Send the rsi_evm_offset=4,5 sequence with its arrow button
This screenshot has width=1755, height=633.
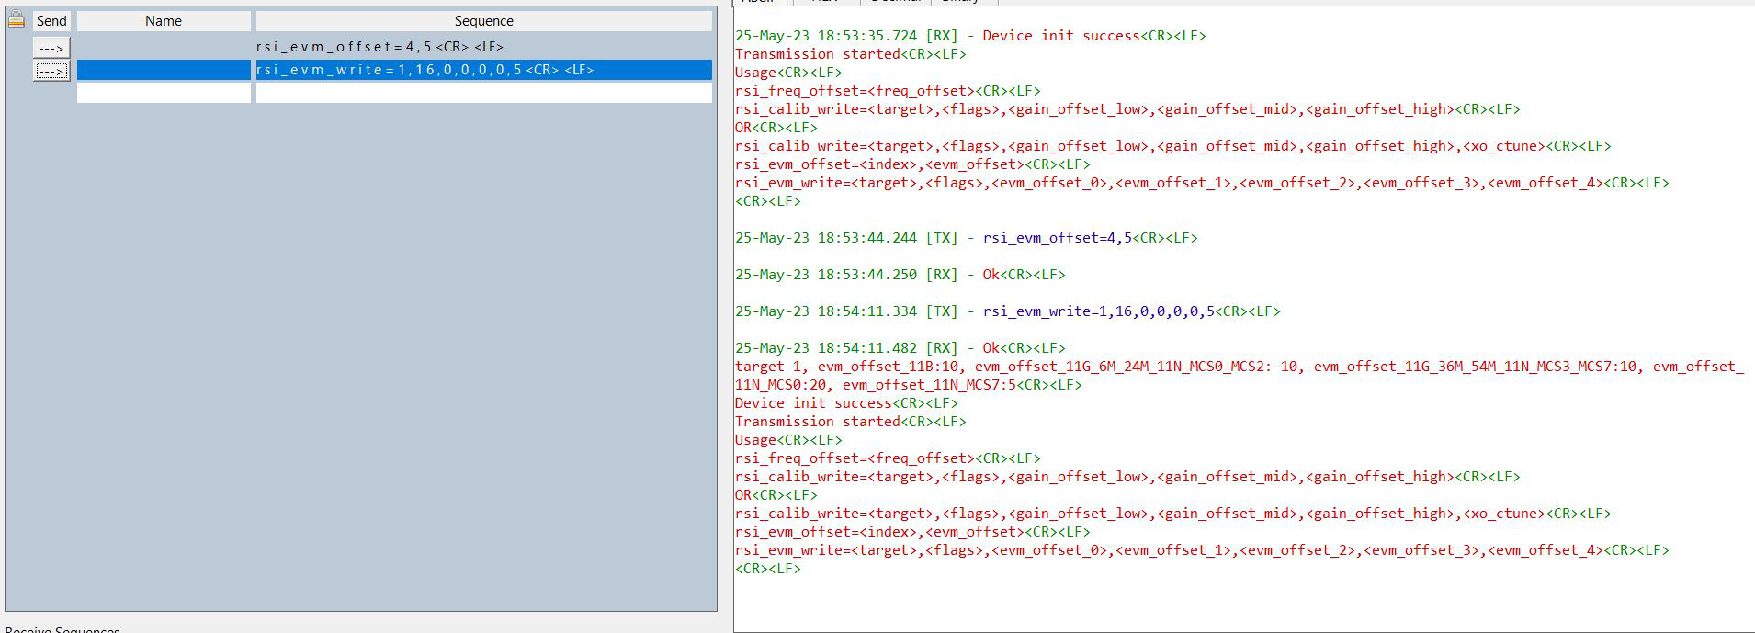(x=51, y=48)
